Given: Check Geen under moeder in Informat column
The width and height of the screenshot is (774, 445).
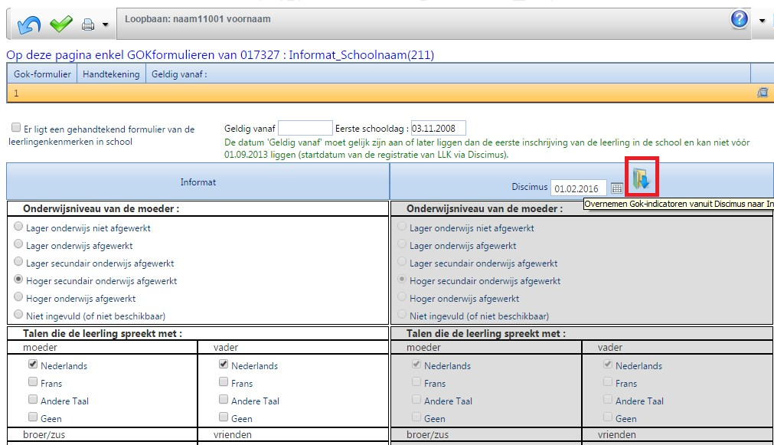Looking at the screenshot, I should [x=33, y=417].
